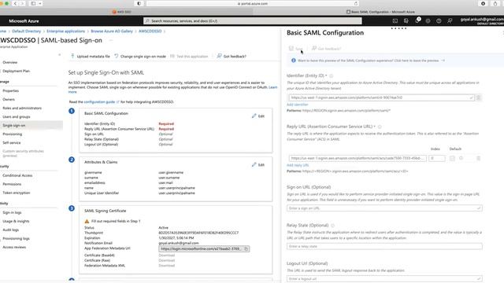Open Roles and administrators menu item
Image resolution: width=504 pixels, height=283 pixels.
pyautogui.click(x=22, y=108)
